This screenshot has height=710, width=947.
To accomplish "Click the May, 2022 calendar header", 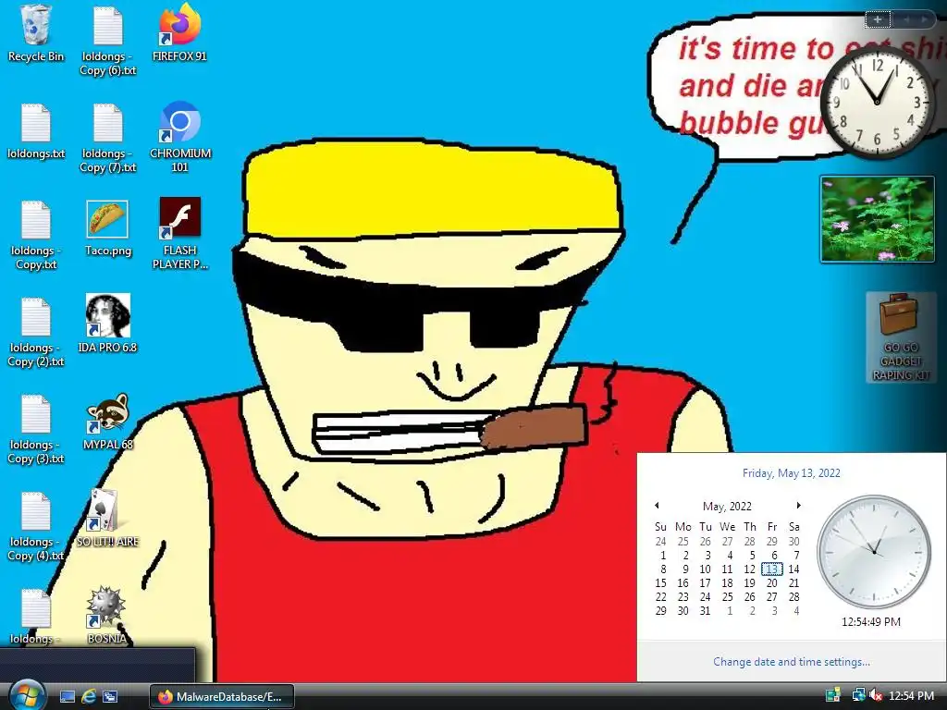I will 727,506.
